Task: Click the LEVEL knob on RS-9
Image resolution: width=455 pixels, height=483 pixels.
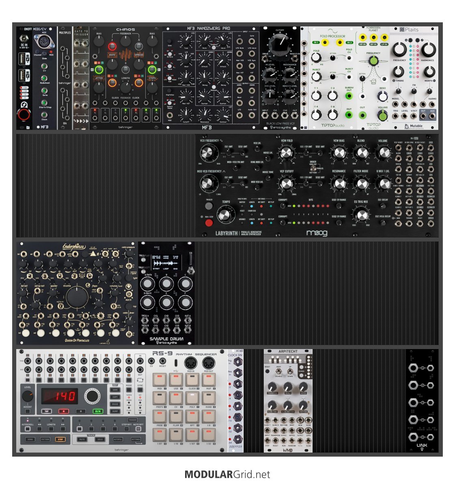Action: click(28, 396)
